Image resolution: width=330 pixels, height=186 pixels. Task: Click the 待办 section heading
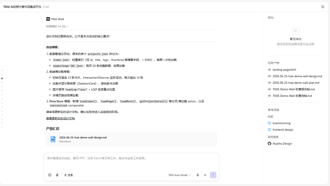270,18
